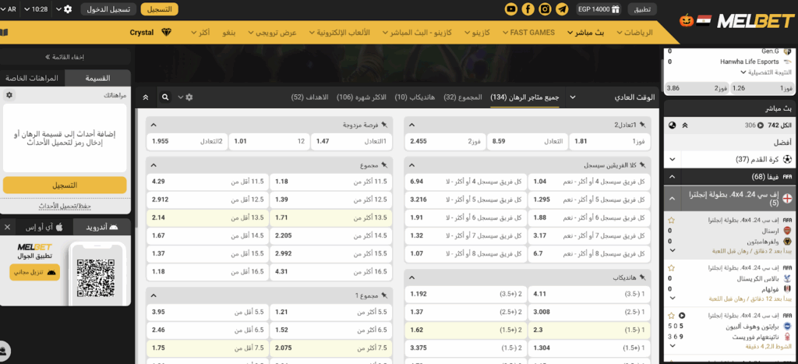The height and width of the screenshot is (364, 798).
Task: Collapse the مجموع 1 market section
Action: [154, 295]
